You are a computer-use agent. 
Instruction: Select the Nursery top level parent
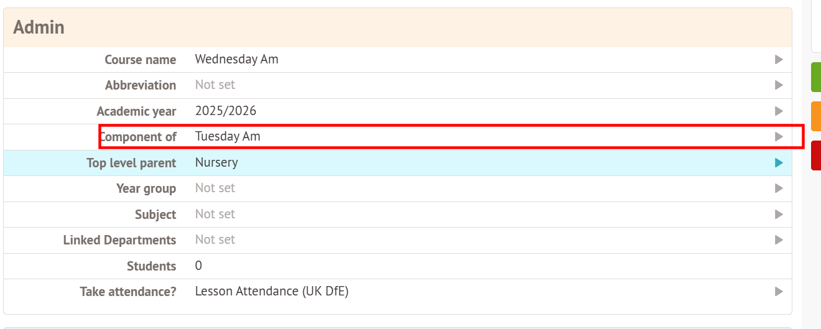click(216, 163)
